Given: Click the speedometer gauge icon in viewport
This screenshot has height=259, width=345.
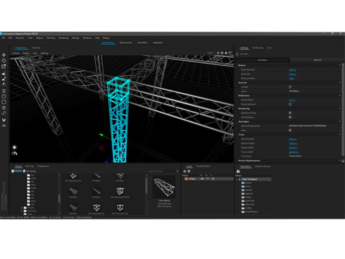Looking at the screenshot, I should 14,153.
